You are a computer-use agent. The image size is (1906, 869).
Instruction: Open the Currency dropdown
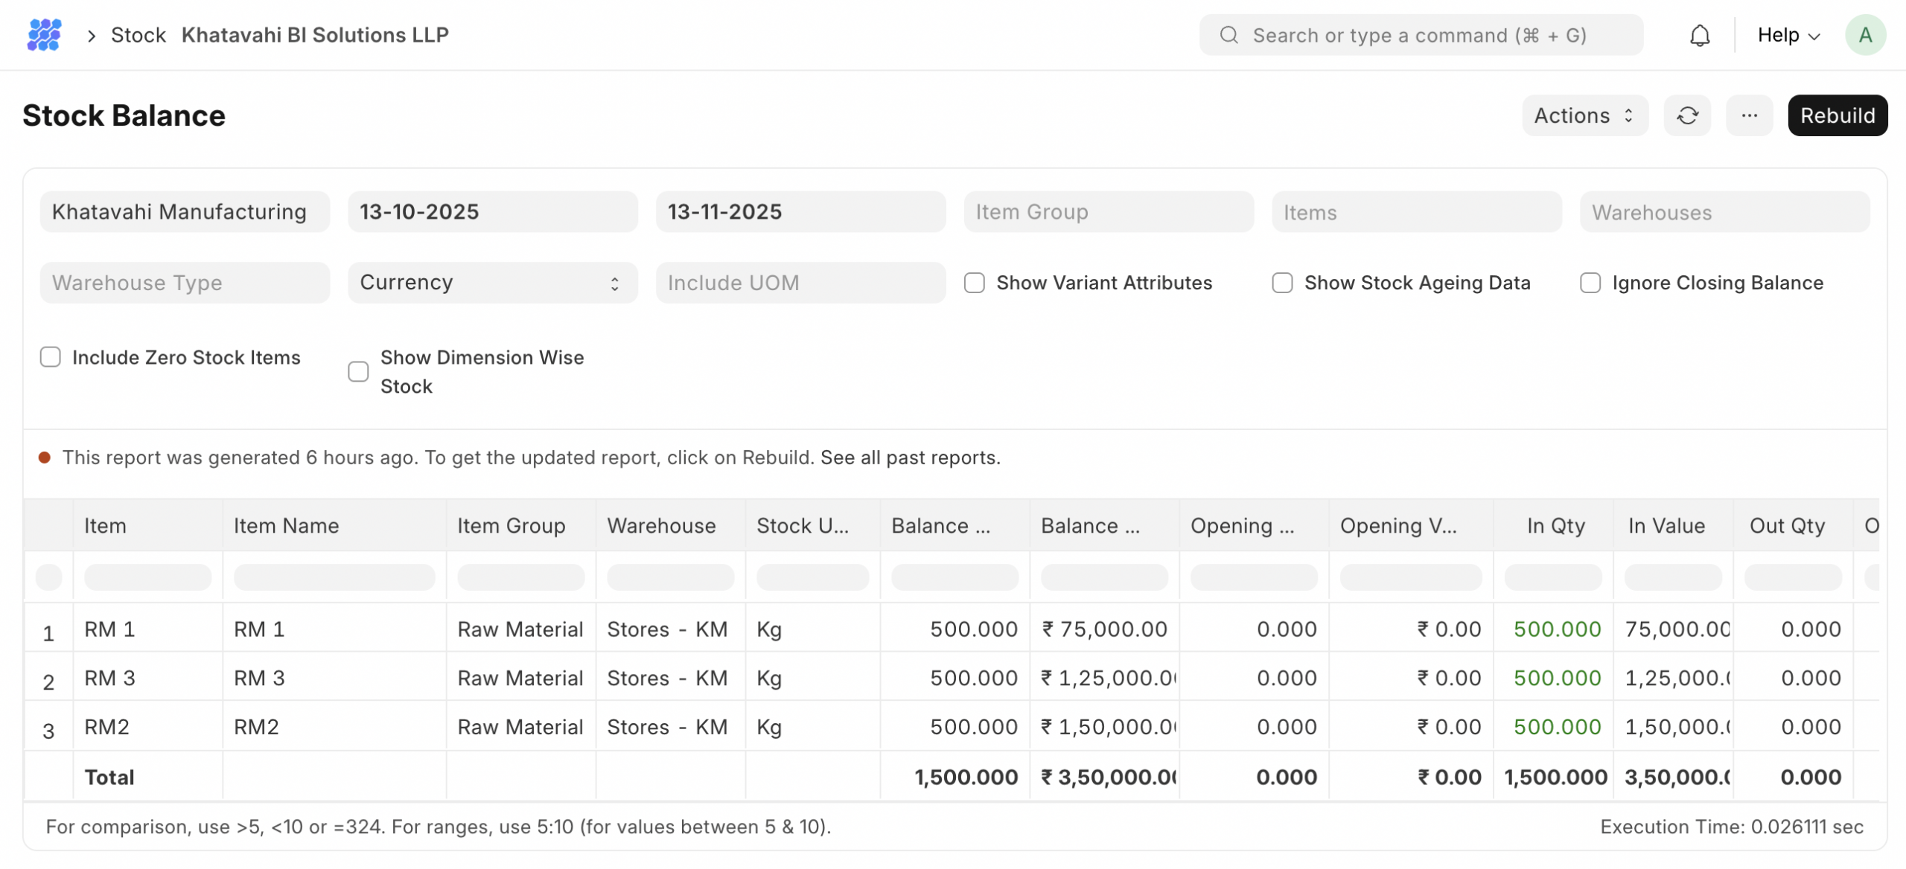[x=492, y=283]
